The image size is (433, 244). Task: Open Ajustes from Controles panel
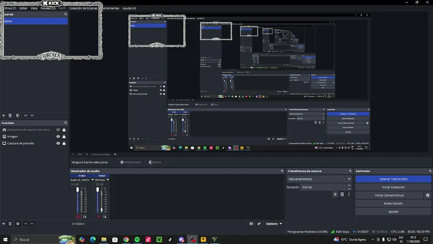[393, 211]
